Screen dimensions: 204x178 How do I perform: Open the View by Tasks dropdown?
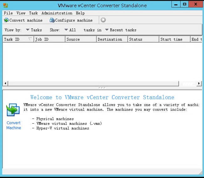coord(34,30)
